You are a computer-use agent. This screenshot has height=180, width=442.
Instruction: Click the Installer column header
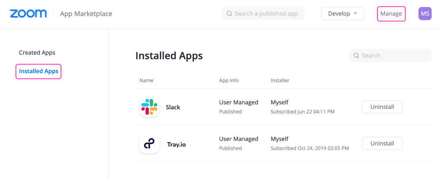[280, 81]
